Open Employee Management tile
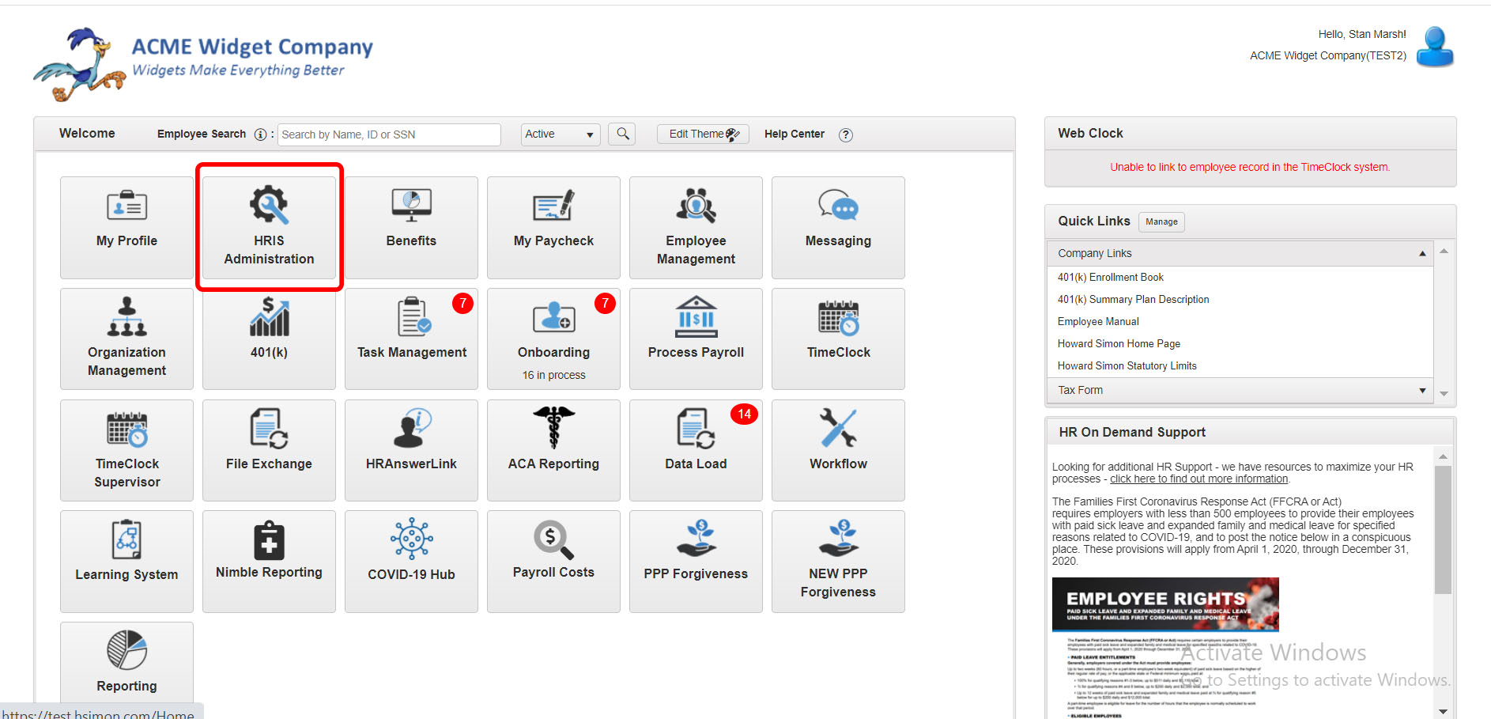This screenshot has height=719, width=1491. pyautogui.click(x=696, y=228)
